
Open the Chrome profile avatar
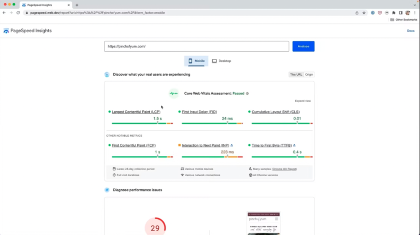[x=407, y=13]
